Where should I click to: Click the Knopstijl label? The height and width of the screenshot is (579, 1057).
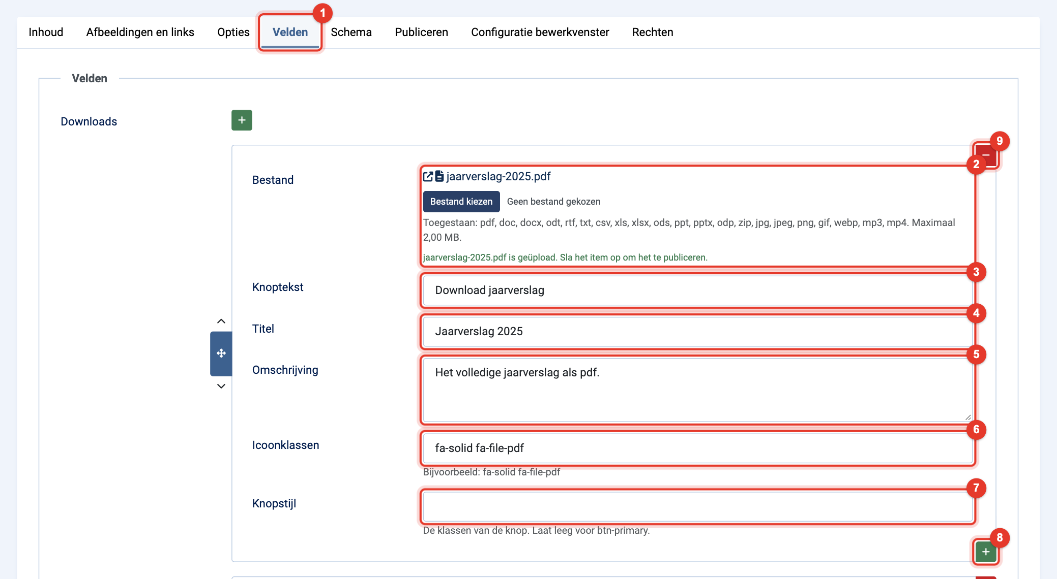(274, 503)
